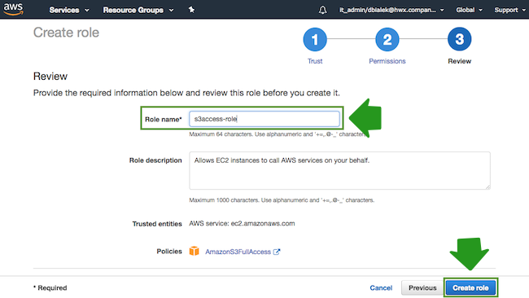
Task: Click the Permissions step label
Action: tap(387, 61)
